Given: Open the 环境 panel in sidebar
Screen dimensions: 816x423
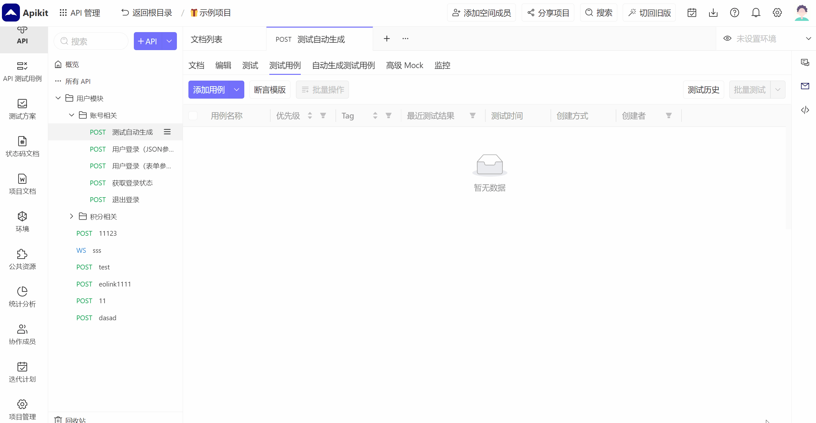Looking at the screenshot, I should point(22,221).
